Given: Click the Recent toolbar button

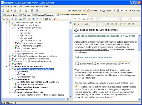Looking at the screenshot, I should coord(107,11).
